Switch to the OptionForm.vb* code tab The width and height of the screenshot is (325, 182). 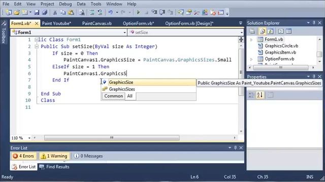click(138, 23)
